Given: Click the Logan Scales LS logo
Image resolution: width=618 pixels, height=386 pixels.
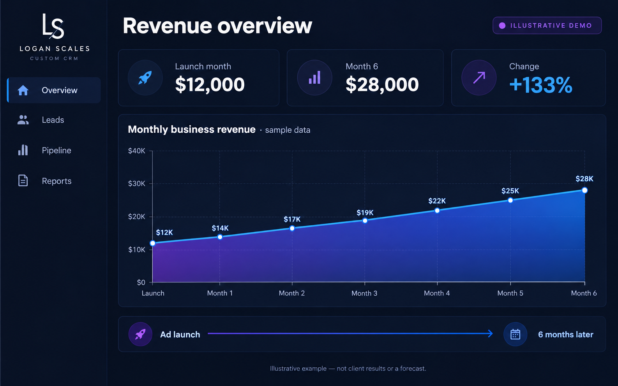Looking at the screenshot, I should pyautogui.click(x=53, y=26).
